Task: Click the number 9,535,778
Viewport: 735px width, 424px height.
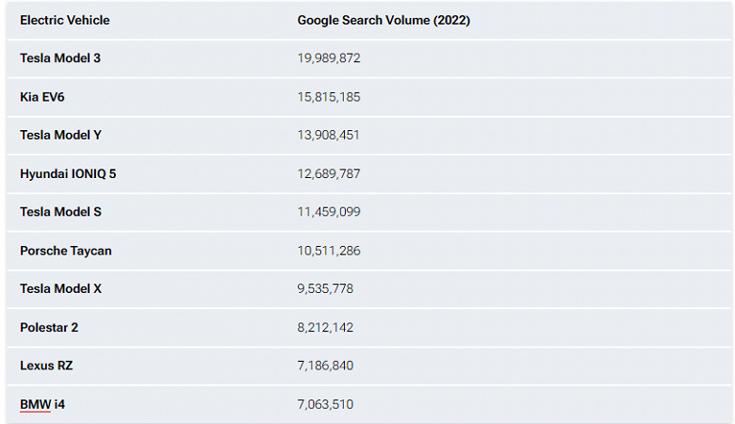Action: click(325, 288)
